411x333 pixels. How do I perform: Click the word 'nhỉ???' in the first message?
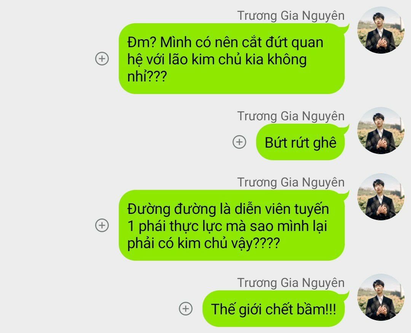[x=147, y=76]
